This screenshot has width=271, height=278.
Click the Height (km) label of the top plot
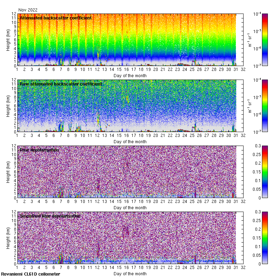point(8,40)
